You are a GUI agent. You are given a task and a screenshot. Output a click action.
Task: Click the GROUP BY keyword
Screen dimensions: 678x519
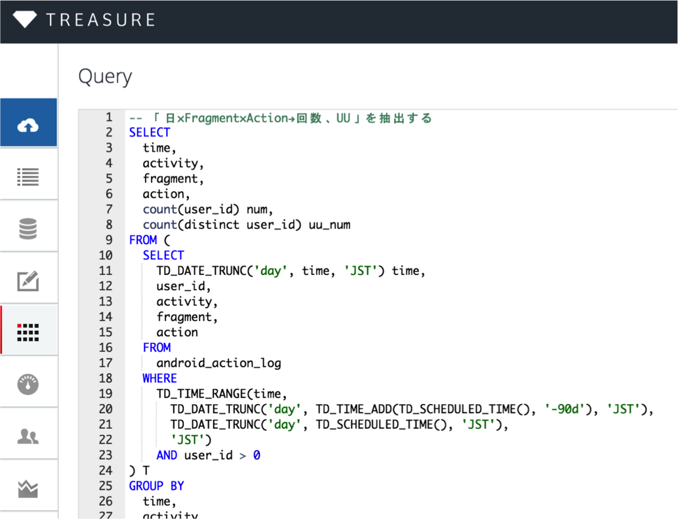(156, 486)
